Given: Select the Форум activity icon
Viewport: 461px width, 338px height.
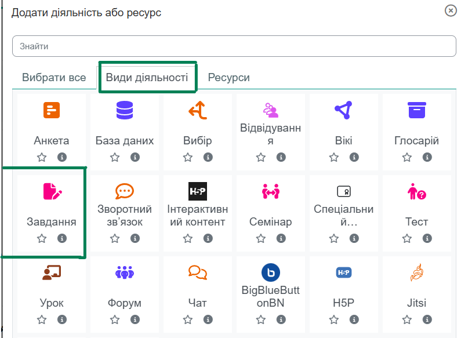Looking at the screenshot, I should [x=125, y=272].
